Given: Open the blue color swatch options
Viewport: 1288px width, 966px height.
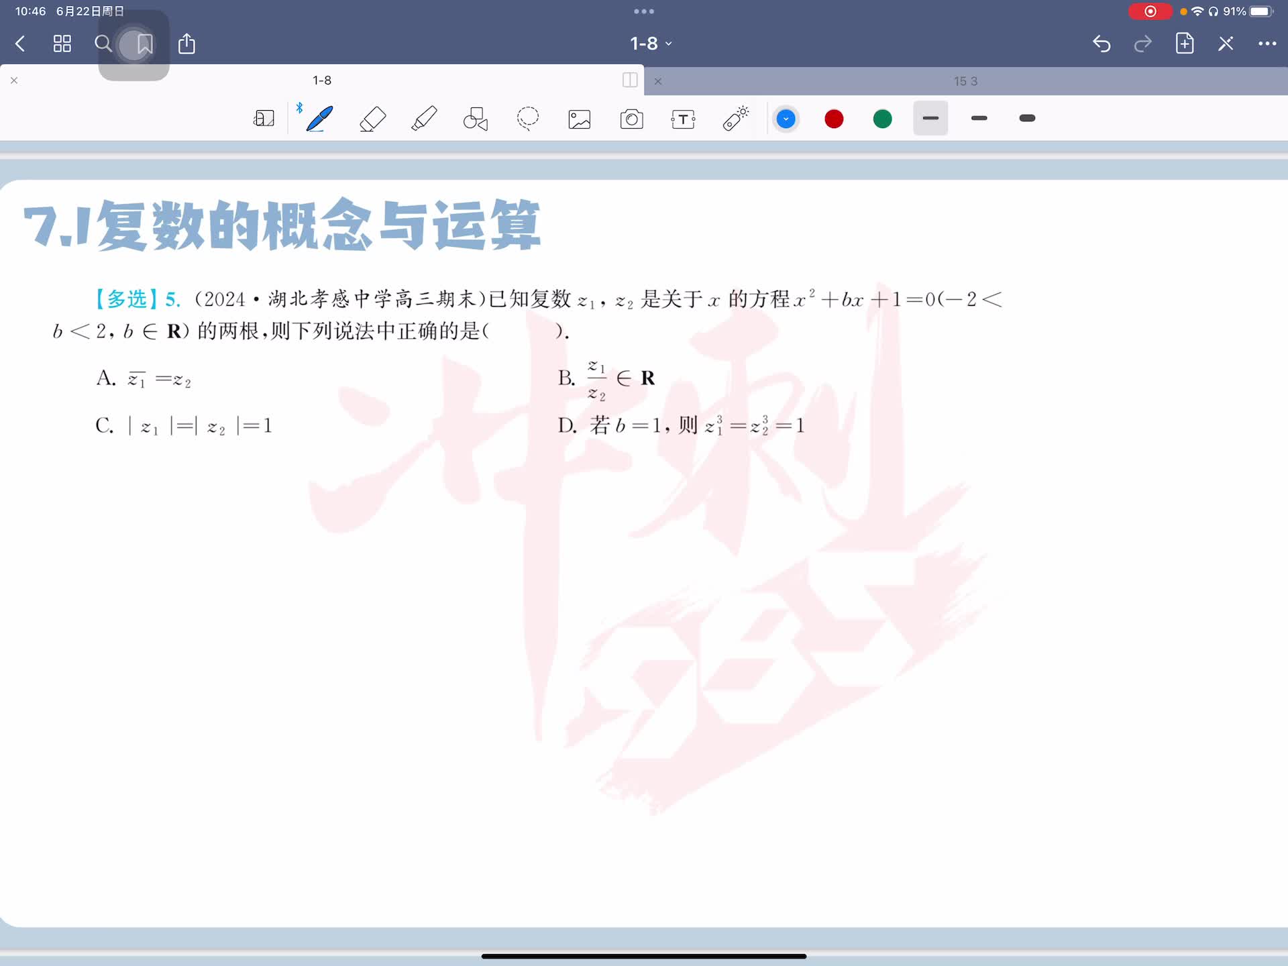Looking at the screenshot, I should pos(786,119).
